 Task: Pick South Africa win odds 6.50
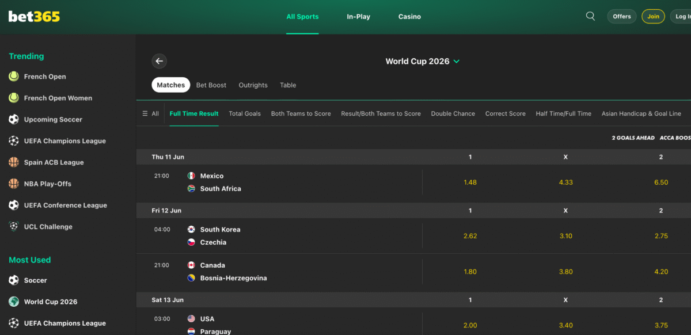661,182
